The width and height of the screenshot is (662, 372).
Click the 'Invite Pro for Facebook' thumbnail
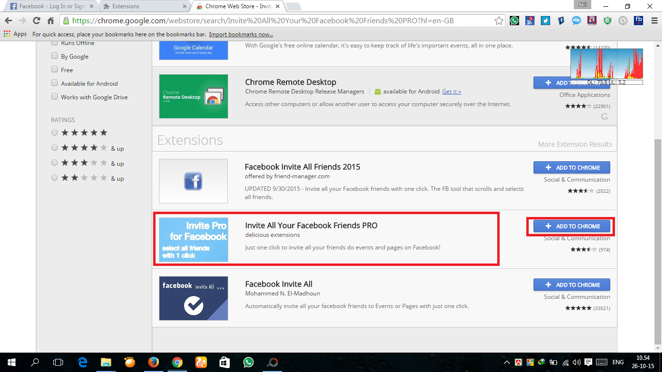[193, 240]
